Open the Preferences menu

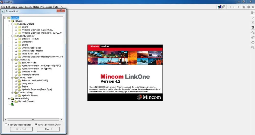46,7
